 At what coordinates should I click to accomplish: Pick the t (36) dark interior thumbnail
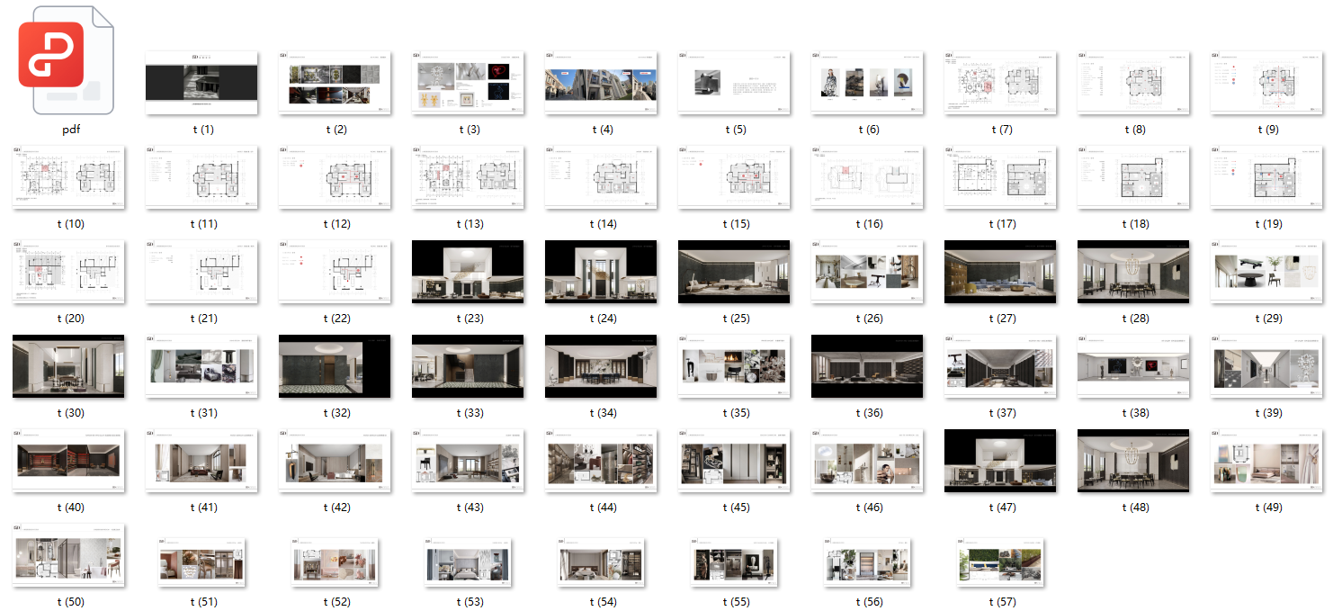868,366
